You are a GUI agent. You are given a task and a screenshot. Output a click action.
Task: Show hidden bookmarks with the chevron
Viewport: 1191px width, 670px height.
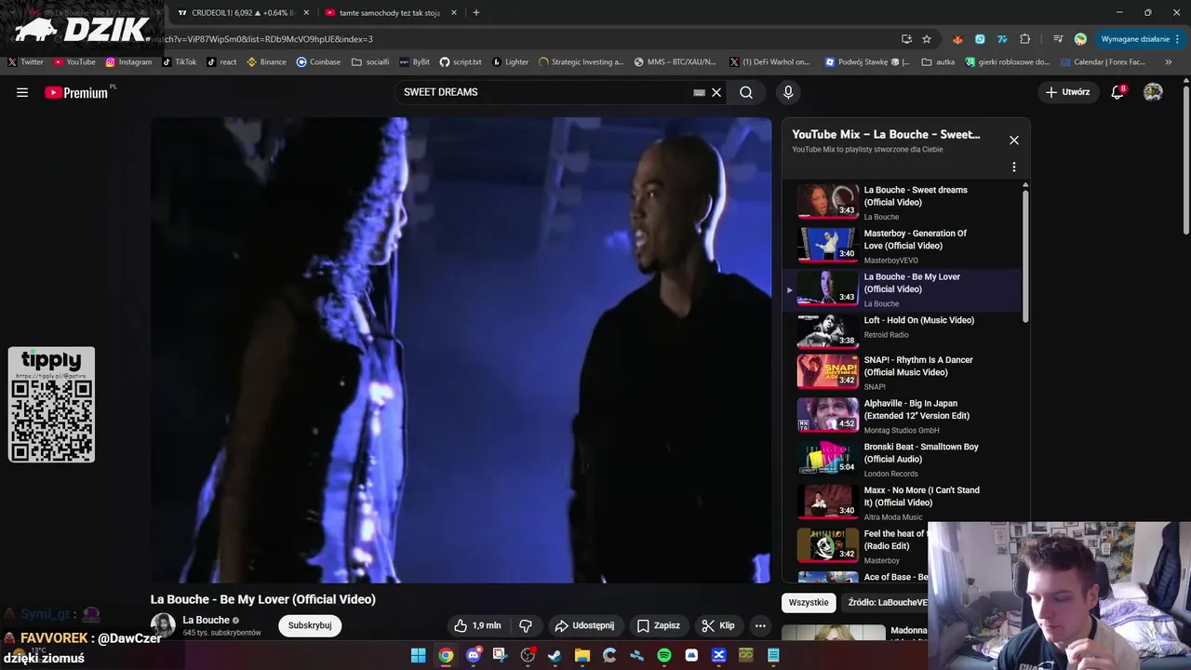click(x=1169, y=62)
